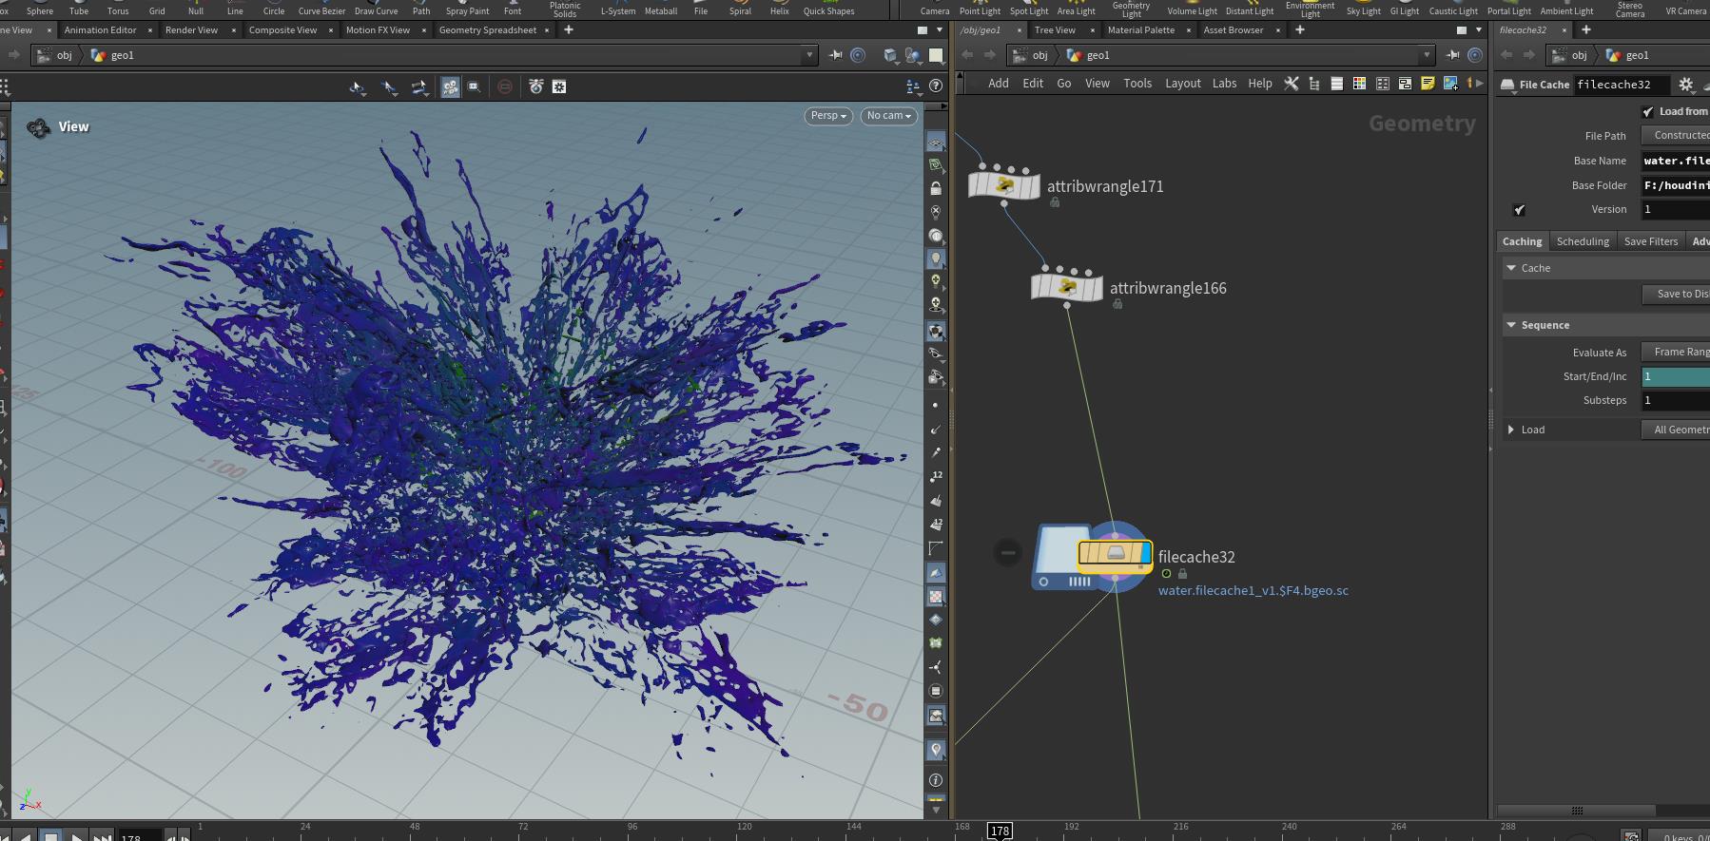This screenshot has width=1710, height=841.
Task: Click the sticky note icon in network toolbar
Action: point(1428,84)
